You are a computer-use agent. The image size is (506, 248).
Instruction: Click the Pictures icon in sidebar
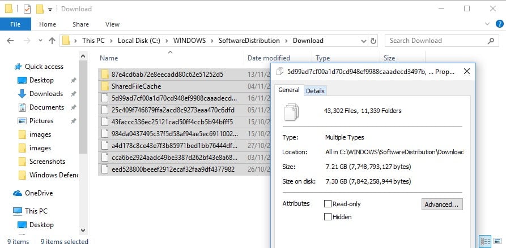click(x=22, y=121)
